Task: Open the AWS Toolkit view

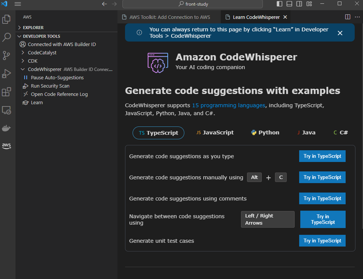Action: (6, 146)
